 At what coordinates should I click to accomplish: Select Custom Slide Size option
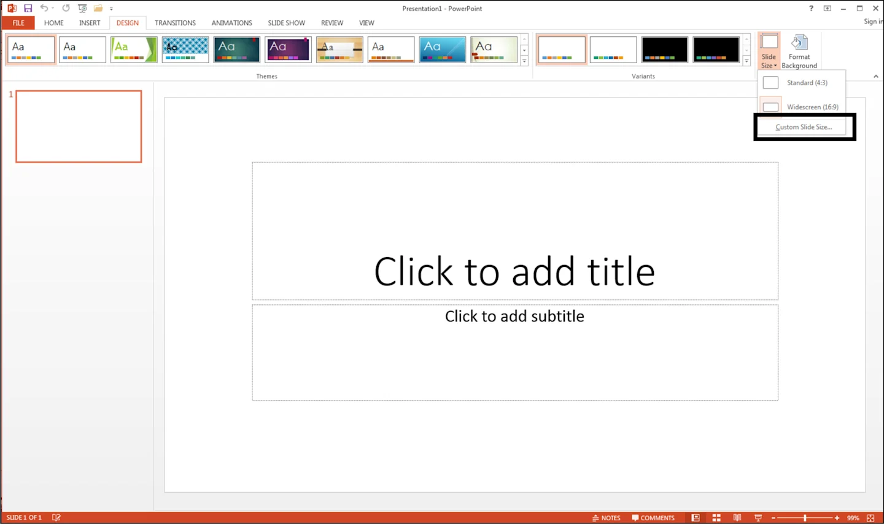[803, 126]
